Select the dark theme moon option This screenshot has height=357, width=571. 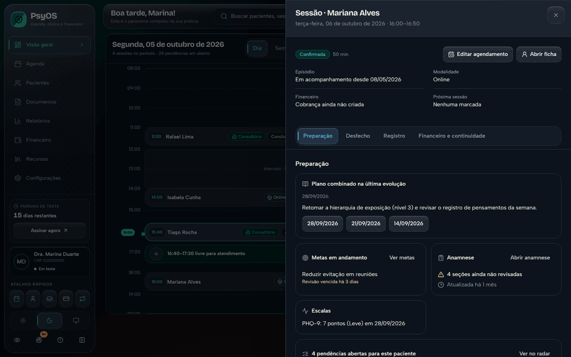tap(50, 321)
